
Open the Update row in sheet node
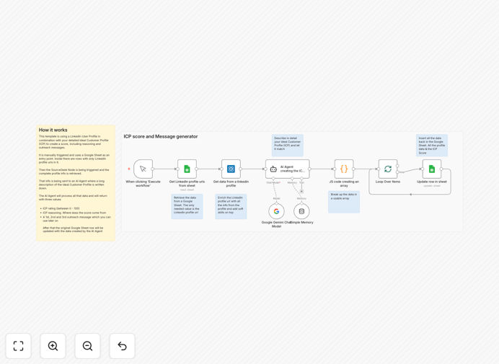coord(432,169)
